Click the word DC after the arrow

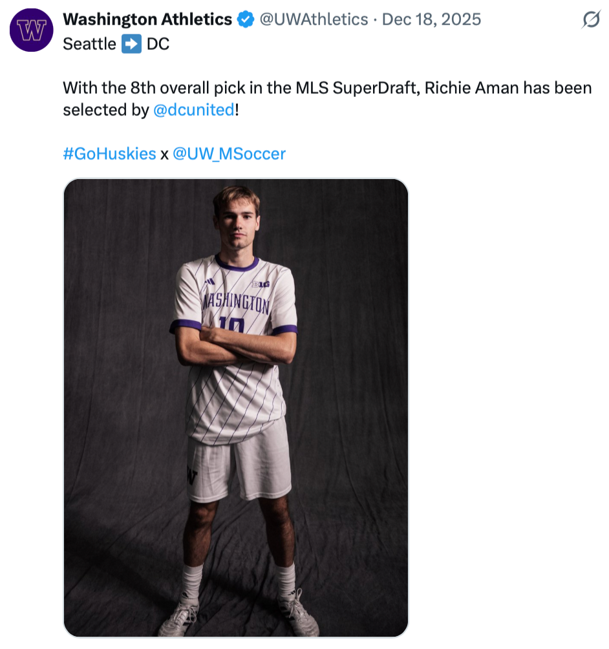tap(158, 45)
